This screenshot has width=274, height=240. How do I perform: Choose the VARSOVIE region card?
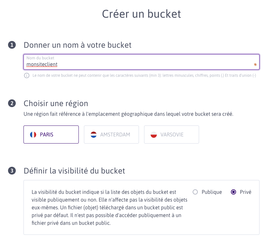click(171, 135)
